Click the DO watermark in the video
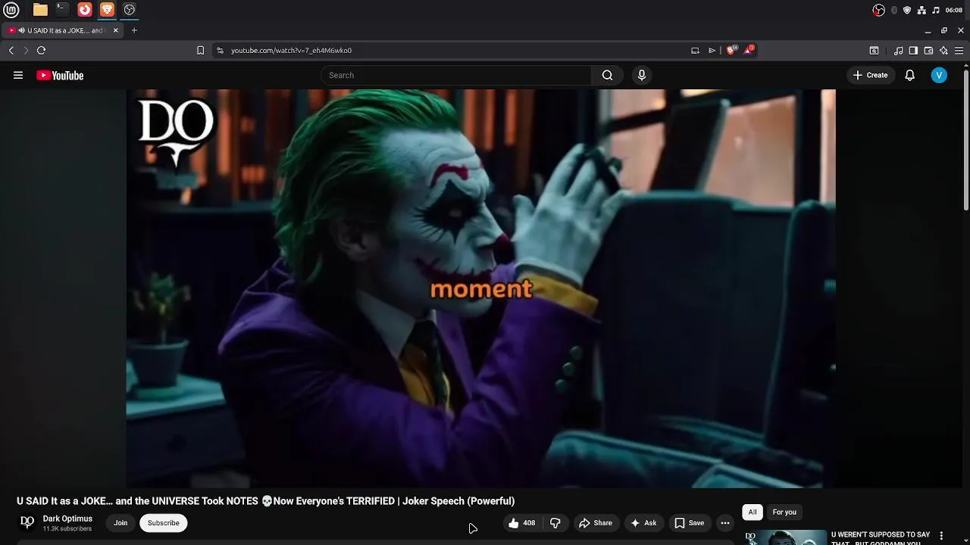This screenshot has width=970, height=545. (177, 131)
